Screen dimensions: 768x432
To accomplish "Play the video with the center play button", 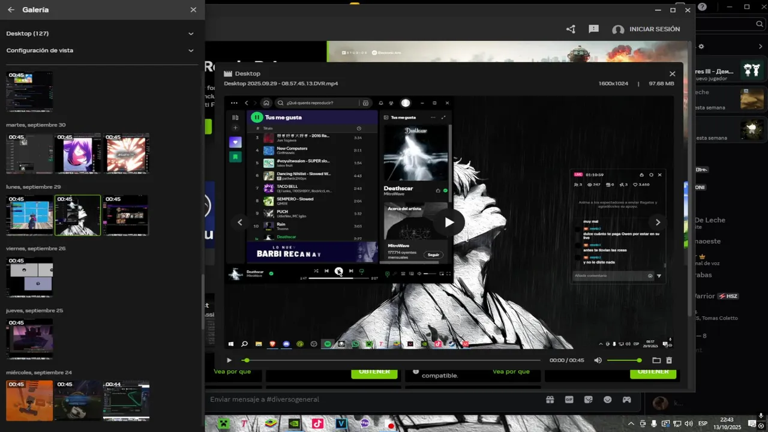I will tap(449, 223).
